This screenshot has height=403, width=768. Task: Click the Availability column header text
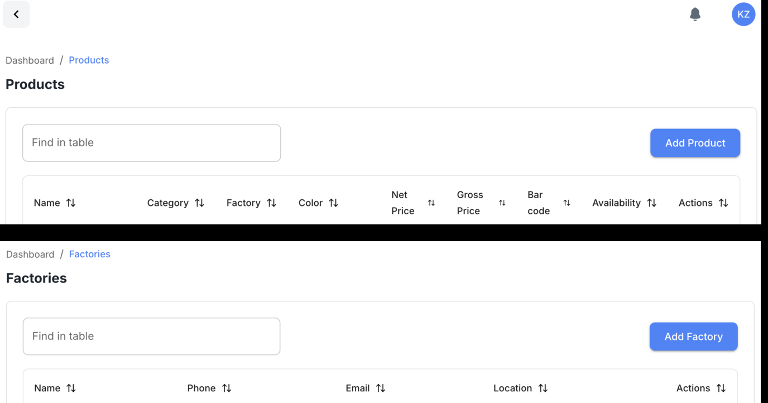point(616,203)
